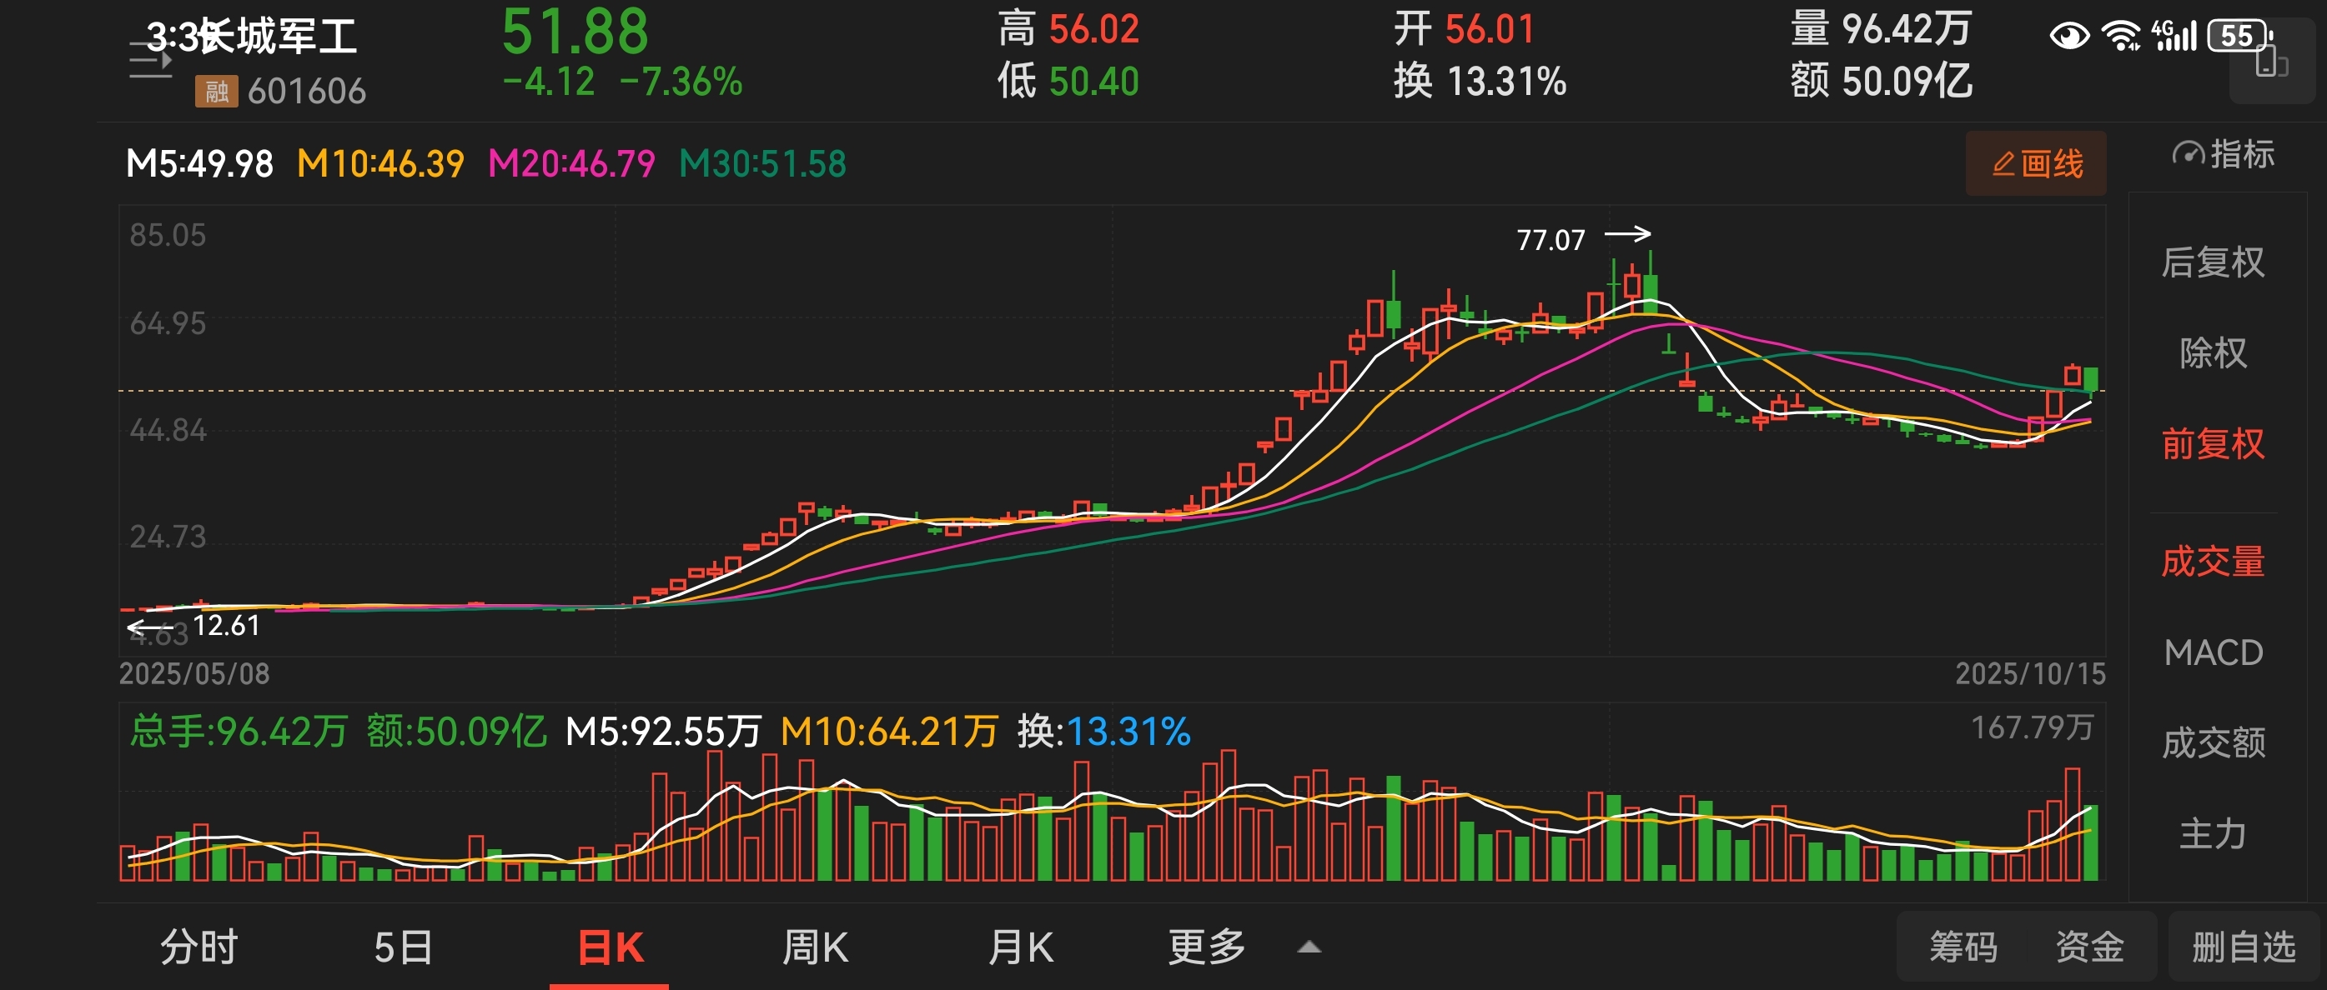This screenshot has height=990, width=2327.
Task: Tap the screen rotation icon at top right
Action: [x=2271, y=65]
